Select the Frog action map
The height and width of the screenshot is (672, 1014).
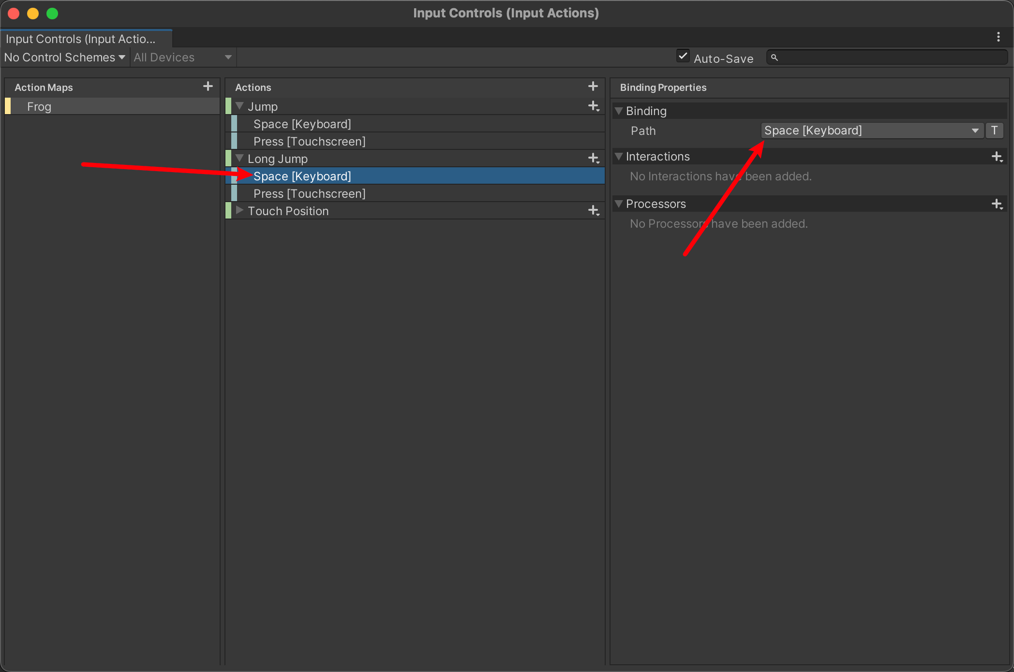point(112,106)
